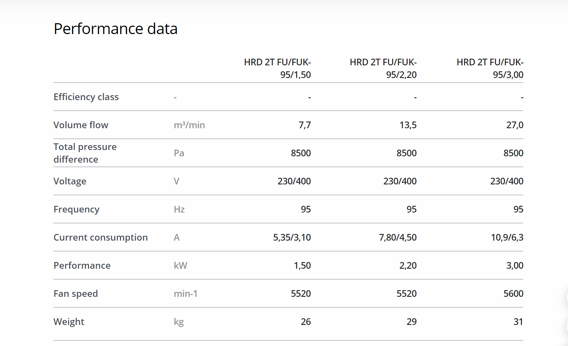Select the HRD 2T FU/FUK-95/3,00 column header
Image resolution: width=568 pixels, height=346 pixels.
[x=490, y=68]
